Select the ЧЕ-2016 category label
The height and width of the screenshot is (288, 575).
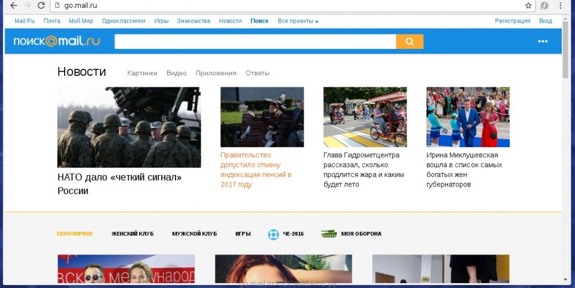click(293, 234)
